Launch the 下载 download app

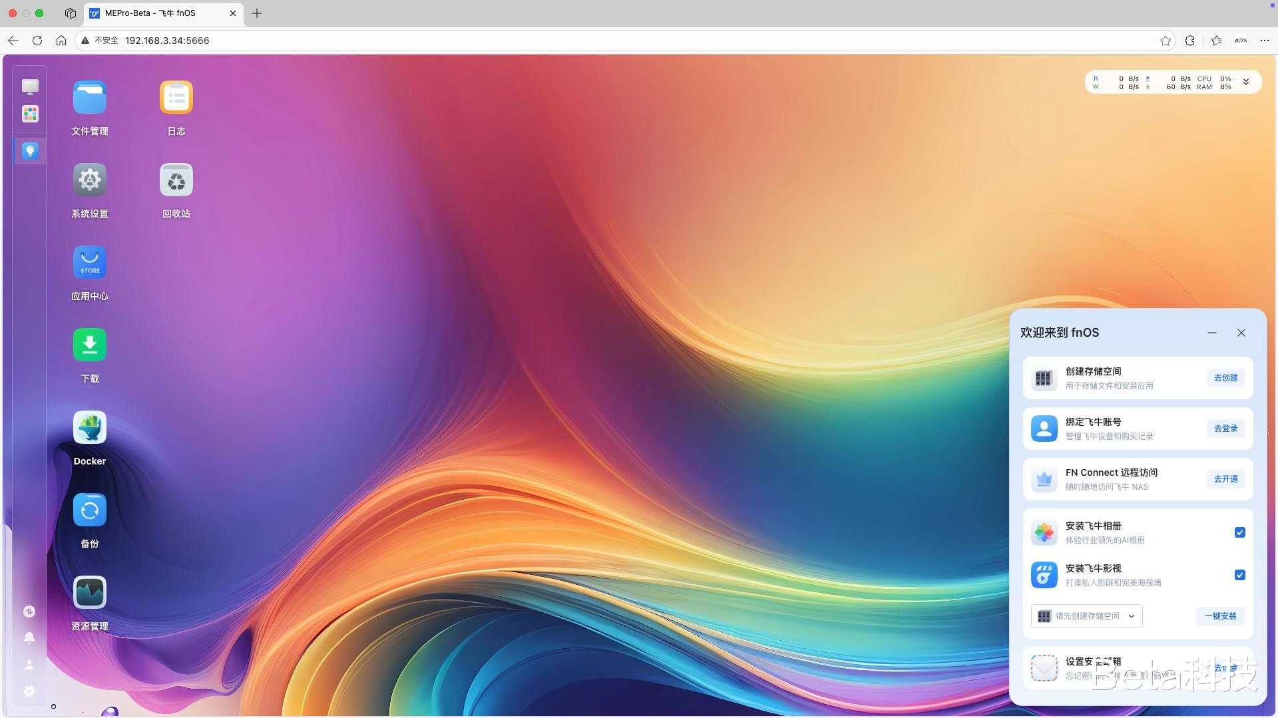[90, 345]
